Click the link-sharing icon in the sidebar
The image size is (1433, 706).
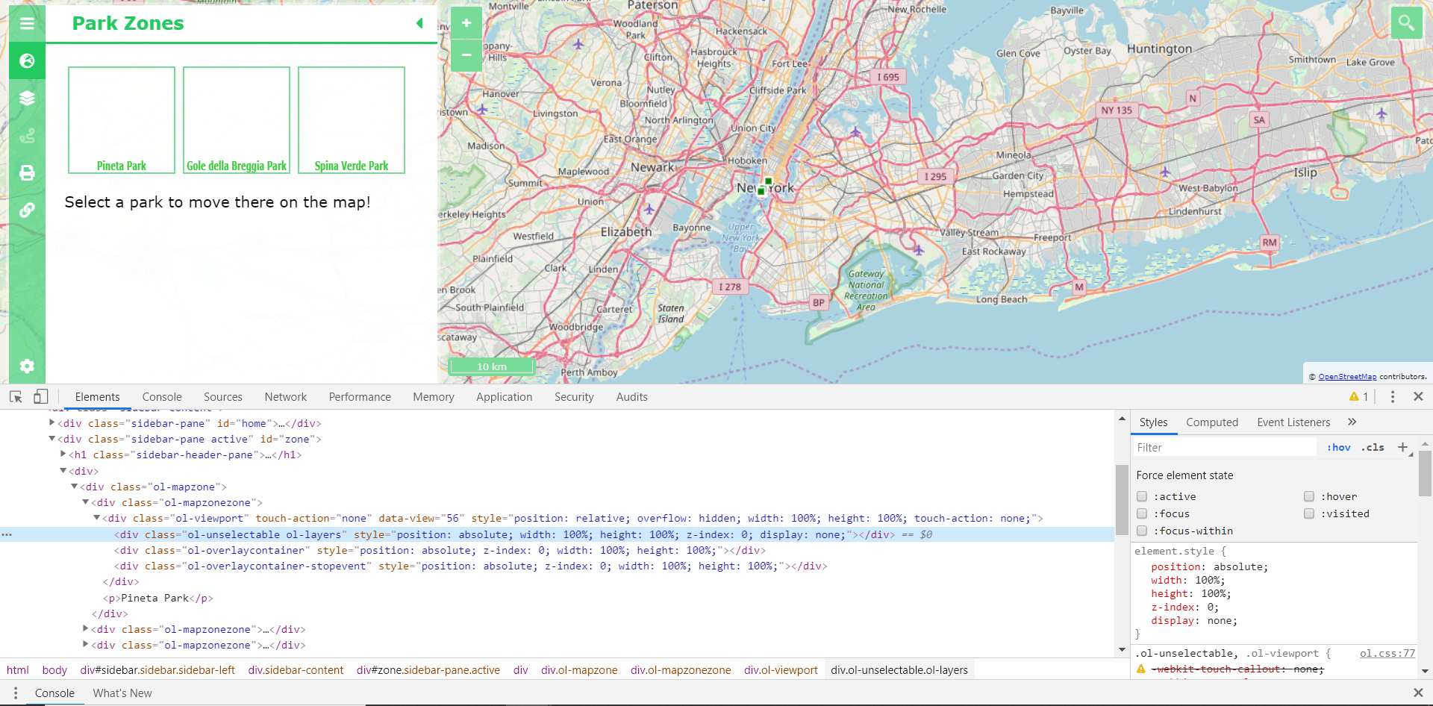(27, 210)
